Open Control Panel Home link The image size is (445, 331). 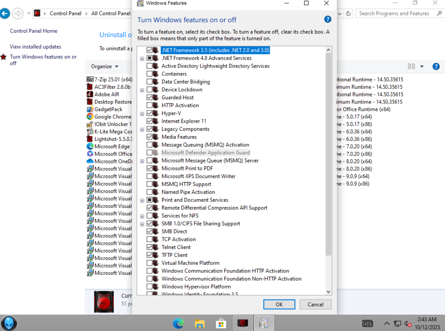coord(34,31)
